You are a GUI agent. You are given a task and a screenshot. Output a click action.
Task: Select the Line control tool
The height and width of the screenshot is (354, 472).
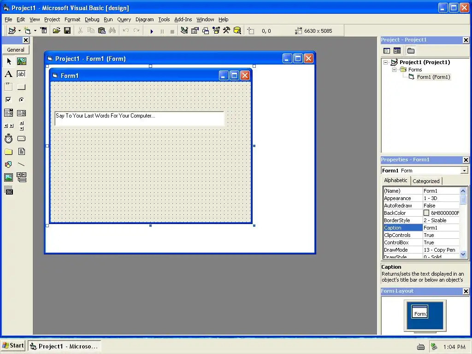point(21,165)
